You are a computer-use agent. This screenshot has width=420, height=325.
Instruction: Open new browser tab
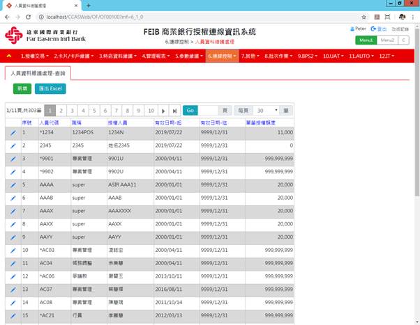[89, 6]
